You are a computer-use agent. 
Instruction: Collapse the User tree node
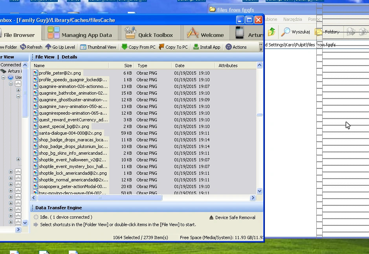pos(3,77)
